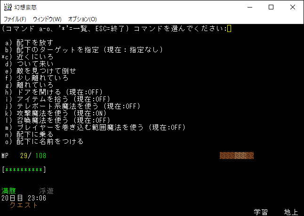This screenshot has height=216, width=304.
Task: Open the オプション(O) menu
Action: (x=82, y=19)
